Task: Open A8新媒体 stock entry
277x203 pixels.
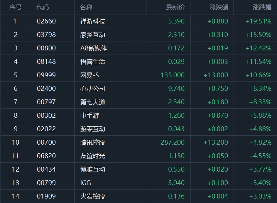Action: [x=94, y=48]
